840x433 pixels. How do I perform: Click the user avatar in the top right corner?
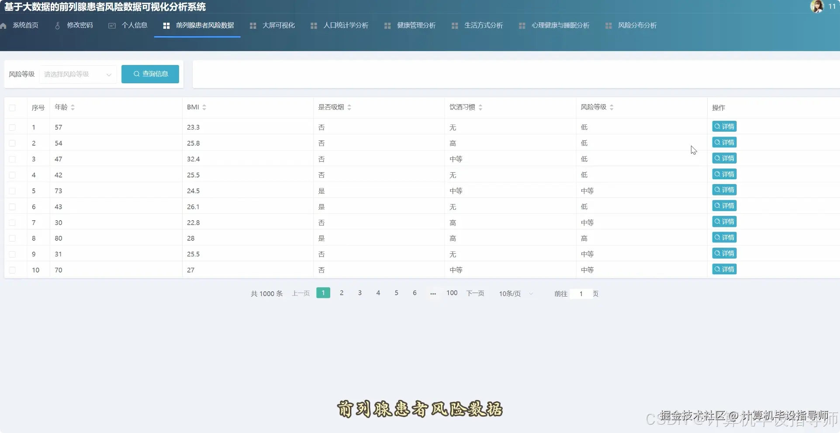coord(816,6)
